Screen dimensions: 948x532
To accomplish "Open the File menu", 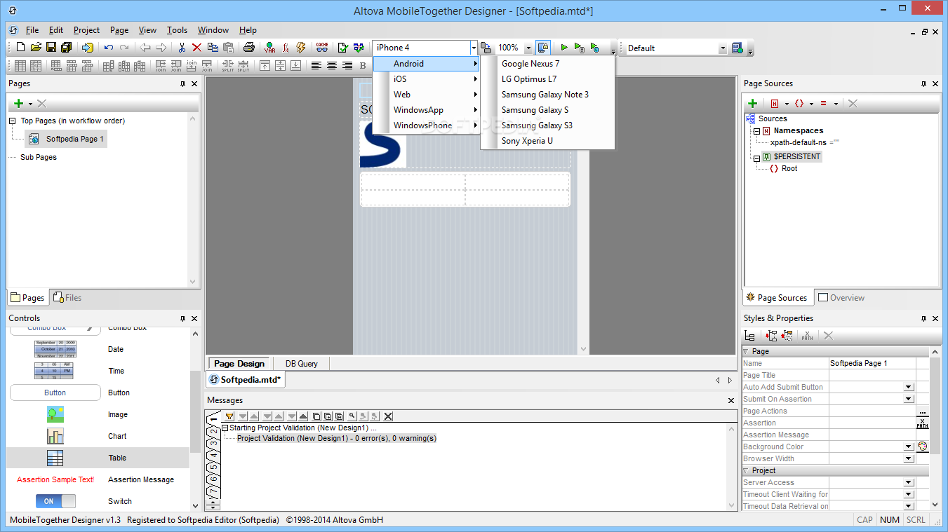I will [x=32, y=30].
